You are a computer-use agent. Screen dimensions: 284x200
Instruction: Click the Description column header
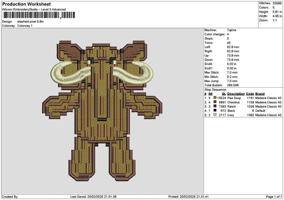coord(236,93)
